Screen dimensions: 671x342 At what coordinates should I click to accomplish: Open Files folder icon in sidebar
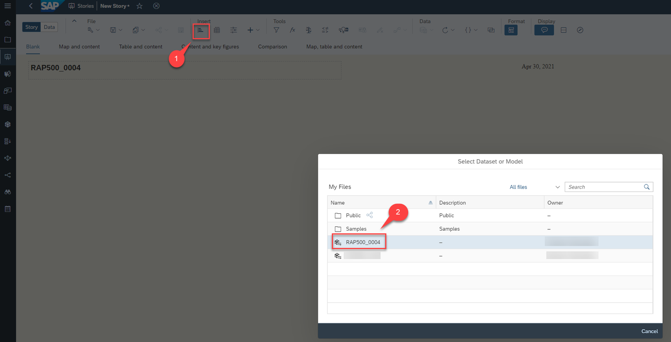(x=7, y=40)
